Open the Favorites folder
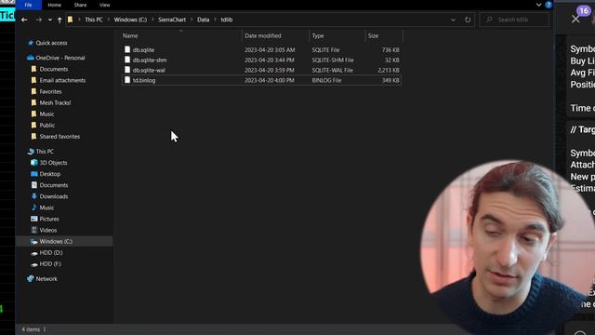 point(50,91)
